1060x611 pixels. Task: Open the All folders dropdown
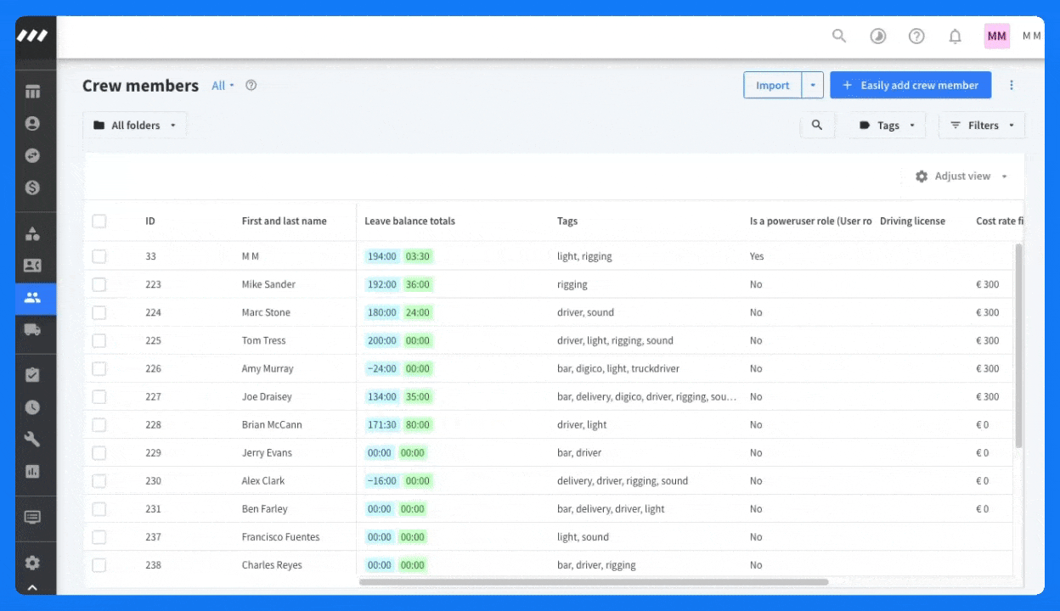click(135, 126)
